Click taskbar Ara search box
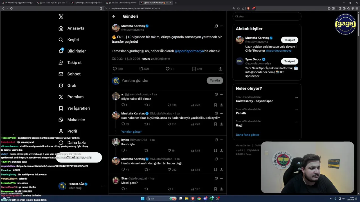The width and height of the screenshot is (360, 202). point(162,199)
